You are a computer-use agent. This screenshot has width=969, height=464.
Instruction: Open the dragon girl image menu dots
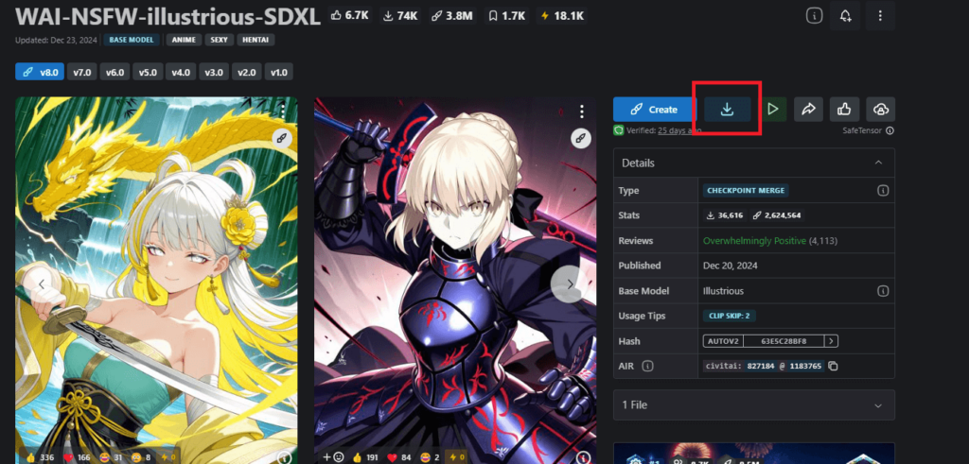tap(283, 112)
